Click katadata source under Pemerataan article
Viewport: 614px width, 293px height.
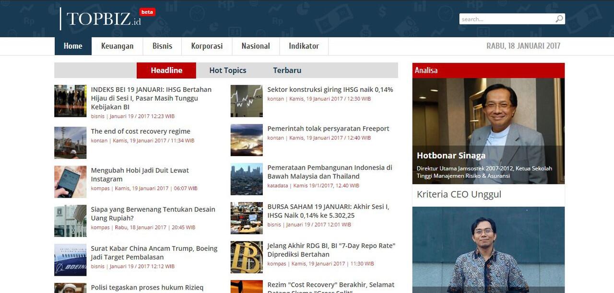278,186
